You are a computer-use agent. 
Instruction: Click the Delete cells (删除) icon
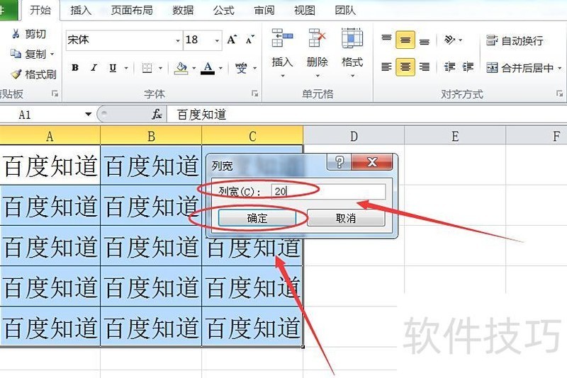317,38
